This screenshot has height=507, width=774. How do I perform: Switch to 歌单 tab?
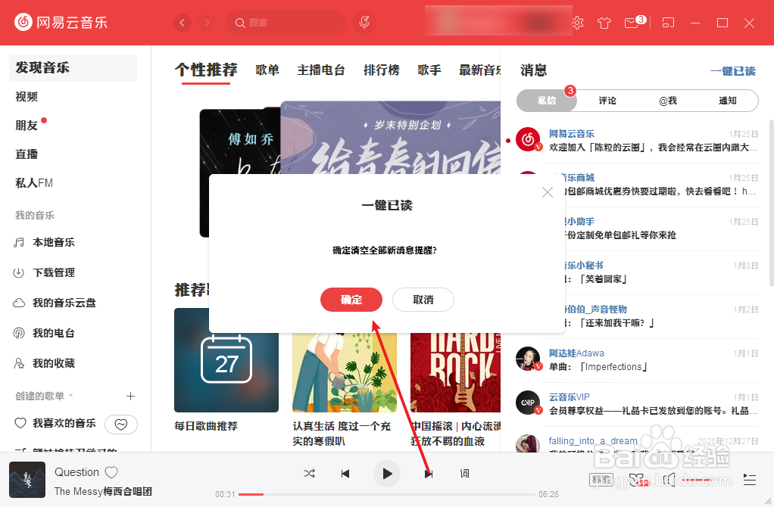coord(267,70)
